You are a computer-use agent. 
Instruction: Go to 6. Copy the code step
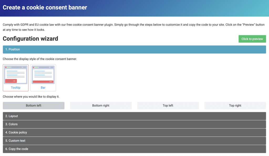pos(134,149)
